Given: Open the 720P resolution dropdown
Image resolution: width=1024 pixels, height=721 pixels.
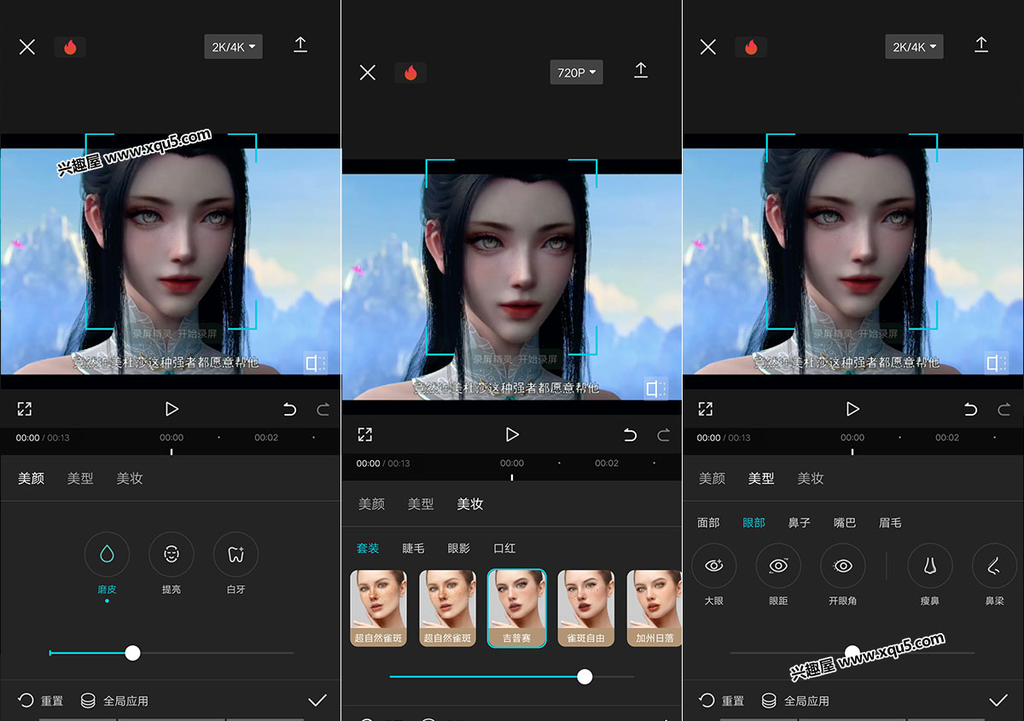Looking at the screenshot, I should pyautogui.click(x=576, y=73).
